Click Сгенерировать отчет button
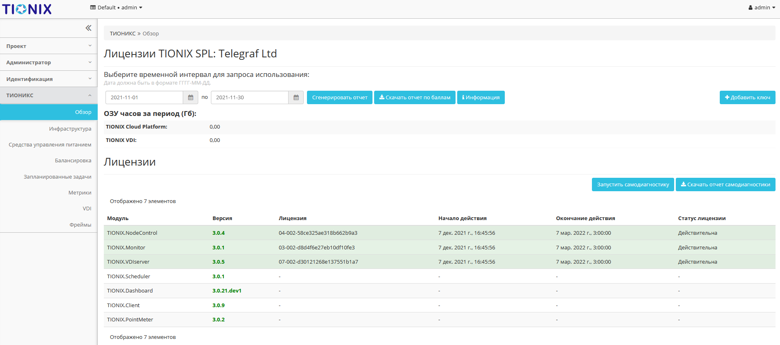This screenshot has height=345, width=780. pos(340,98)
